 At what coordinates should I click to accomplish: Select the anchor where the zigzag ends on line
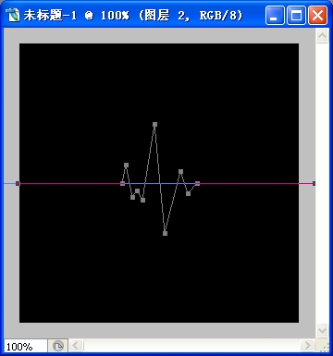point(197,183)
